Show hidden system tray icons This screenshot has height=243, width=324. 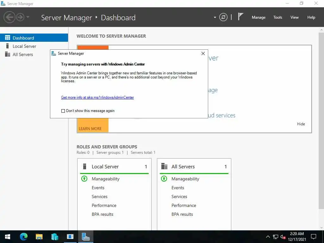[268, 237]
